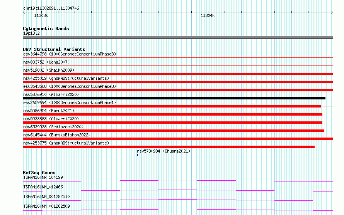Click red bar under nsv4255019

[x=178, y=82]
